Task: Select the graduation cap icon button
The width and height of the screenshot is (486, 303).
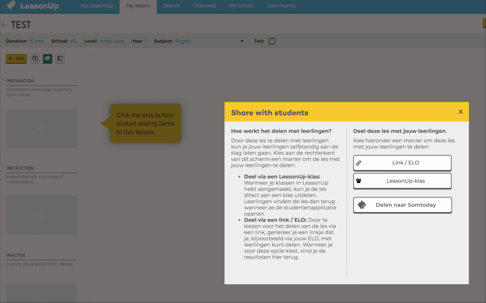Action: (x=48, y=59)
